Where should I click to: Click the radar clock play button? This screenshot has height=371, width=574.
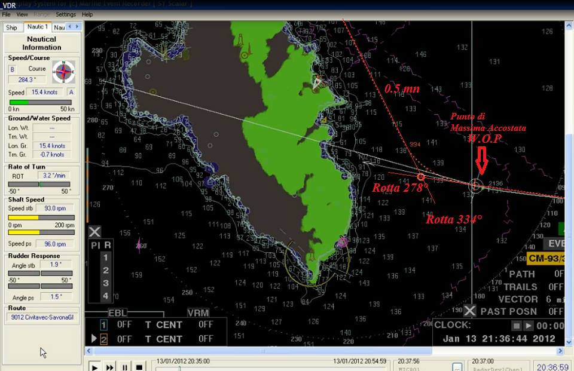529,326
